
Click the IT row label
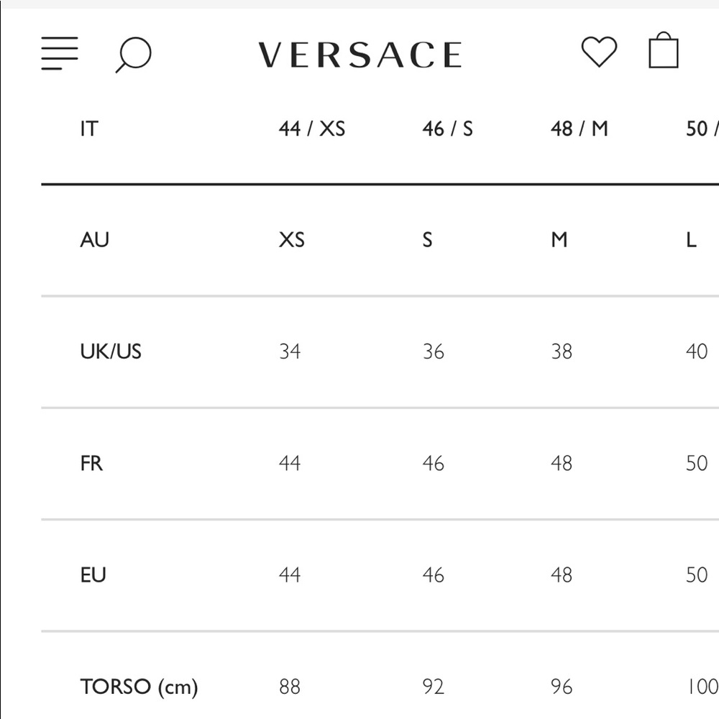(x=89, y=129)
